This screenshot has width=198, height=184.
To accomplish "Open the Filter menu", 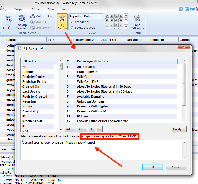I will (51, 9).
